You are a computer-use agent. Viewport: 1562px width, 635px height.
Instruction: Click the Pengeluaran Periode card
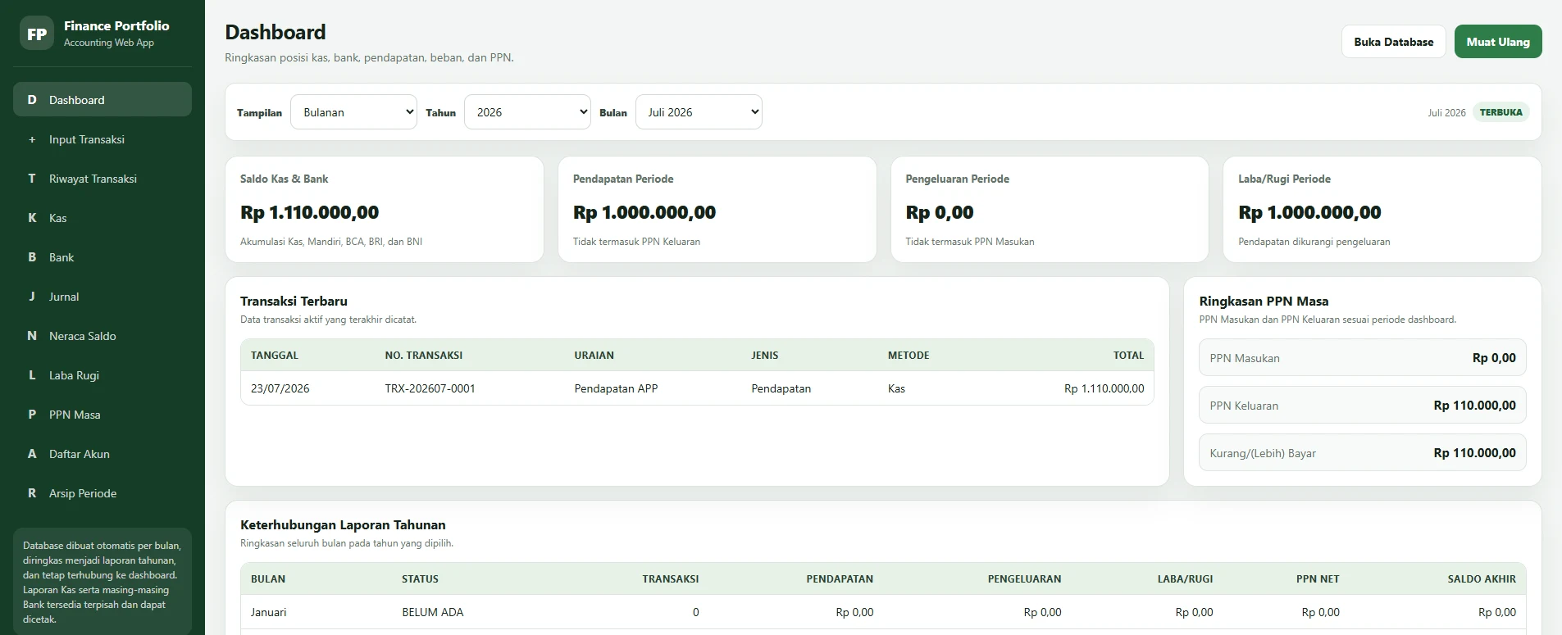pos(1050,210)
